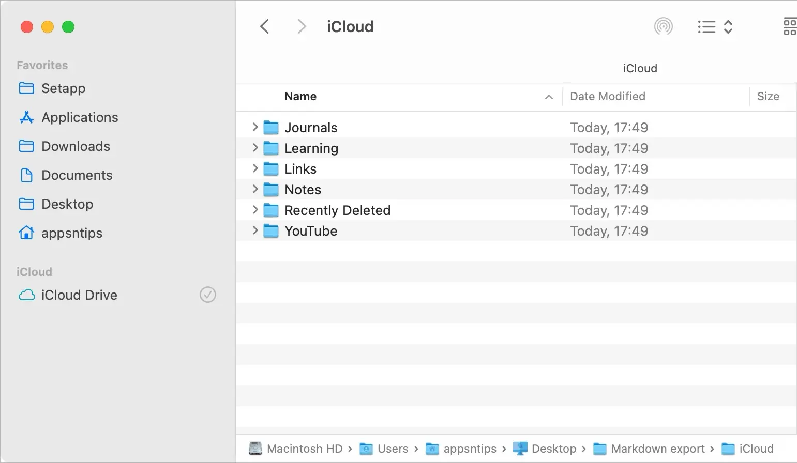The height and width of the screenshot is (463, 797).
Task: Expand the Journals folder disclosure arrow
Action: coord(255,127)
